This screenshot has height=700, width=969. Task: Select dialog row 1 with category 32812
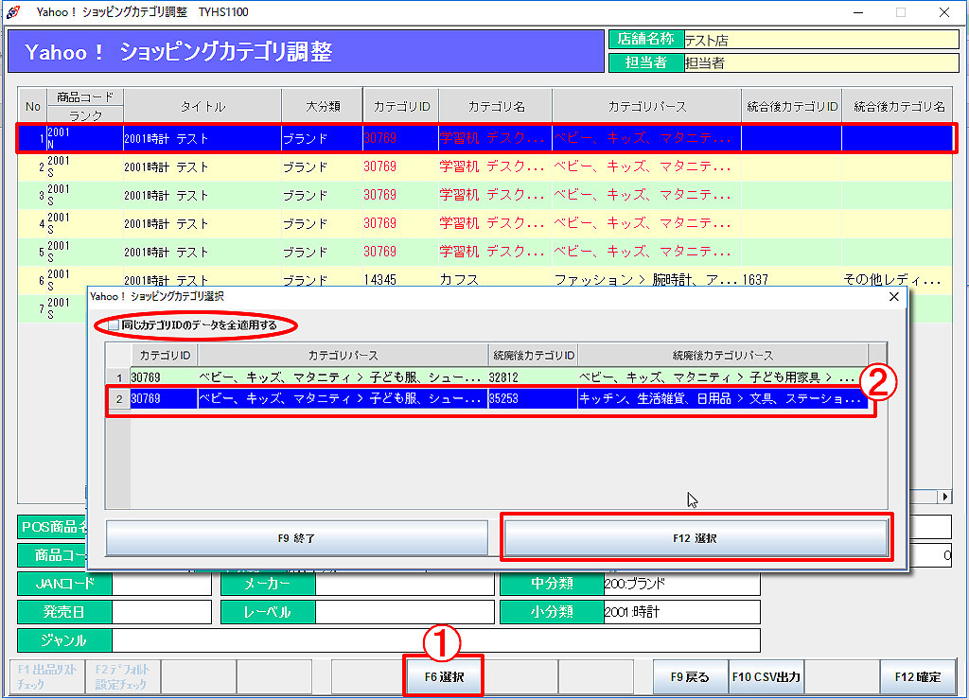497,376
